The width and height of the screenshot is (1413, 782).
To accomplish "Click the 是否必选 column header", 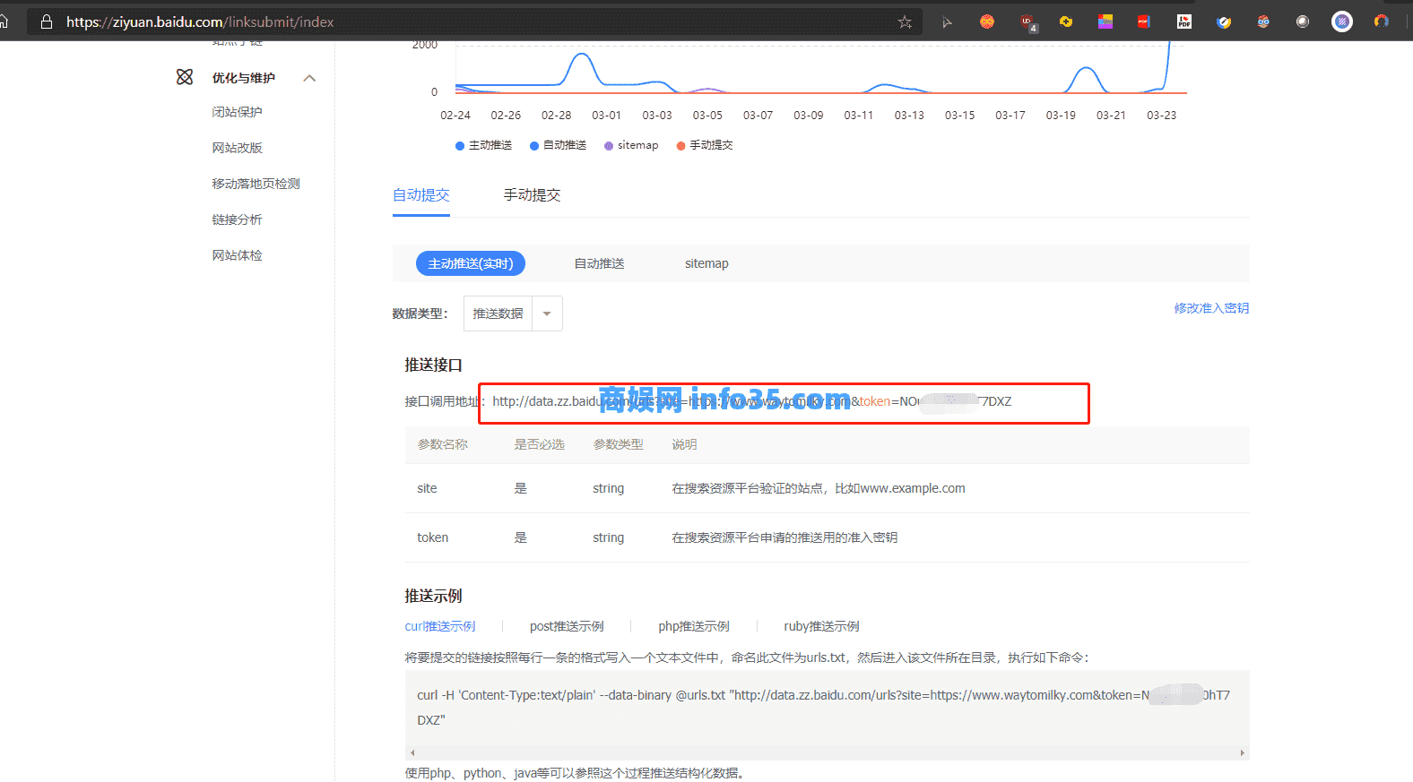I will click(x=539, y=444).
